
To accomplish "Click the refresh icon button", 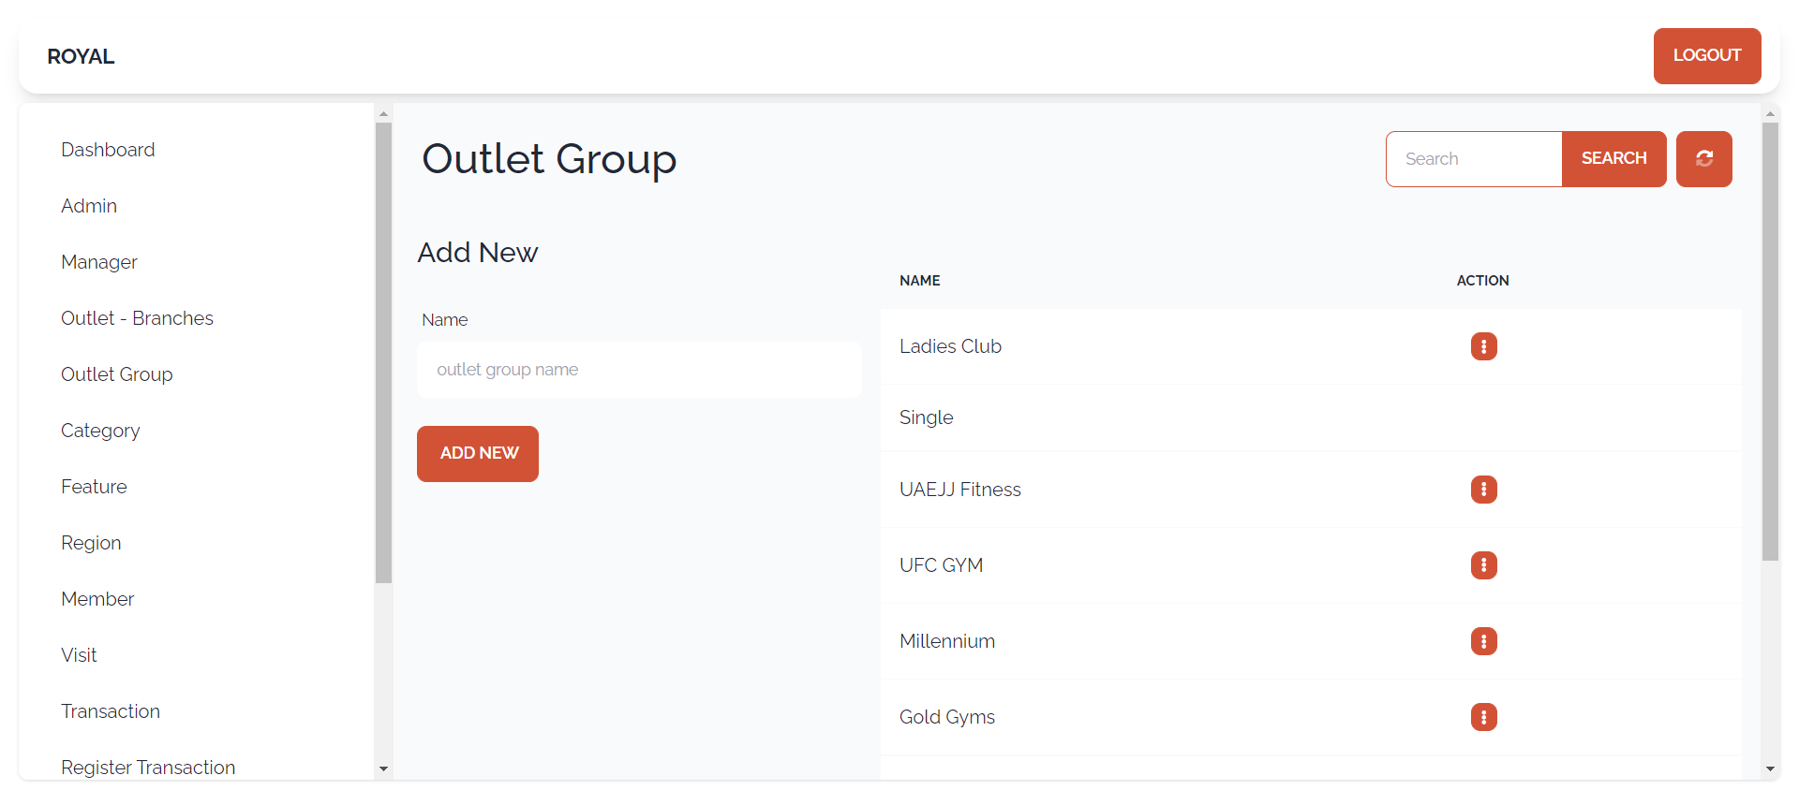I will pyautogui.click(x=1703, y=159).
